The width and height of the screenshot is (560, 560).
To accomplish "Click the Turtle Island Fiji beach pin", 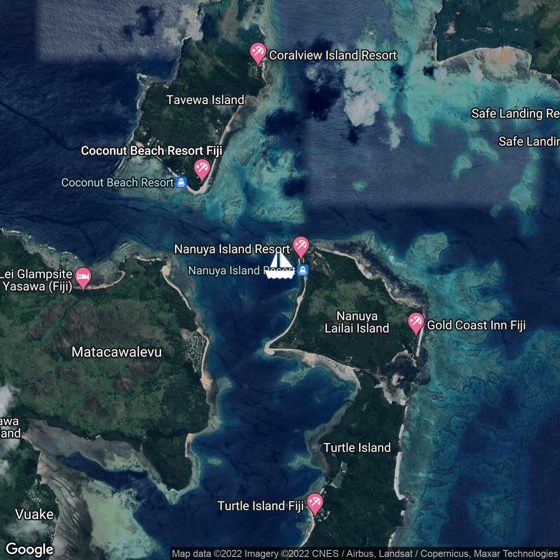I will coord(315,503).
